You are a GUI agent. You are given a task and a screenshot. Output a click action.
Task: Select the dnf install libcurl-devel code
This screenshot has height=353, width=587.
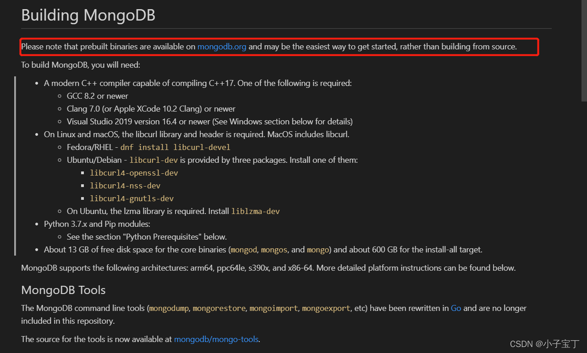[176, 147]
